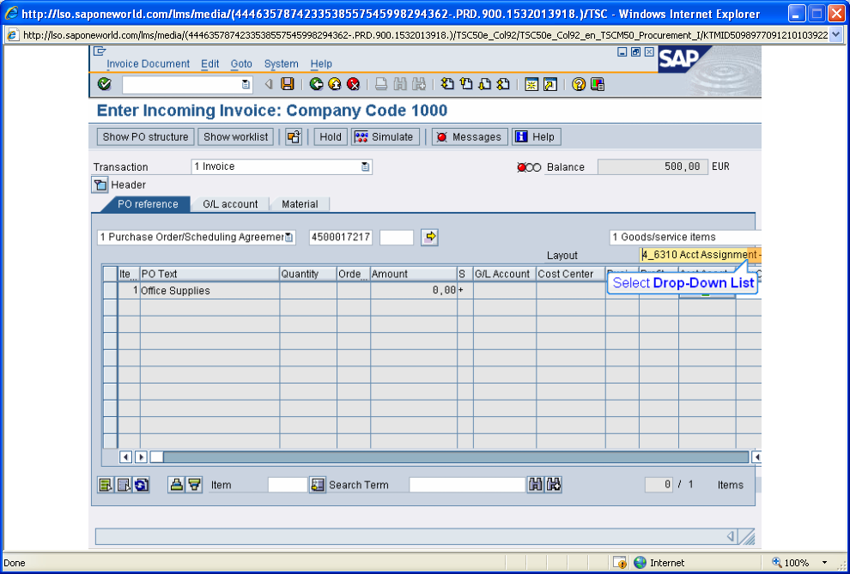Click the Hold button
Screen dimensions: 850x574
tap(331, 137)
